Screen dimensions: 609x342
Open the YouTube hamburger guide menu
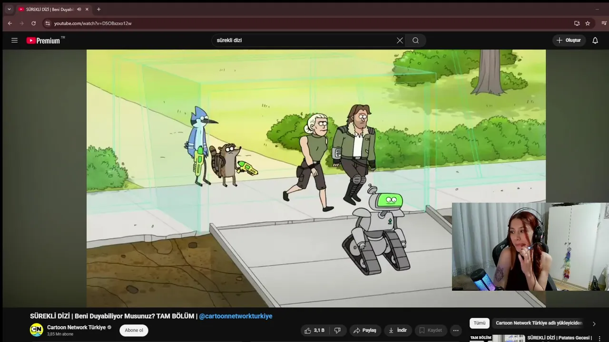tap(14, 40)
